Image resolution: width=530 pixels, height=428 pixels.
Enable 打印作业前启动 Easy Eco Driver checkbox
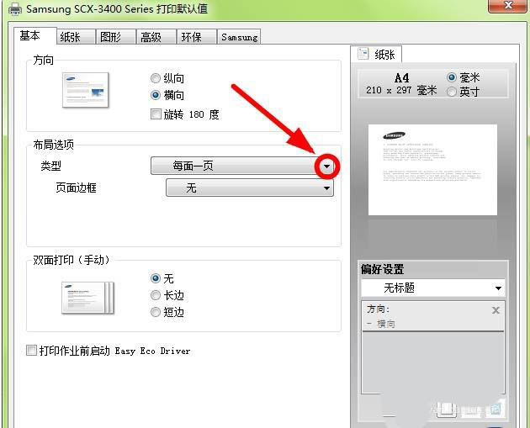(x=31, y=351)
